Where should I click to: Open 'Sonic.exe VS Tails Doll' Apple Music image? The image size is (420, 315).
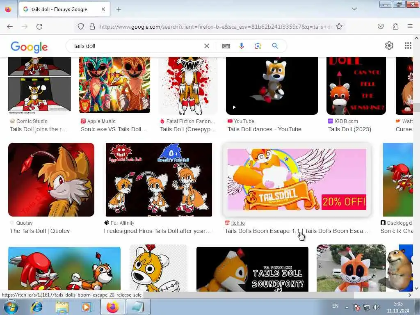[x=115, y=85]
